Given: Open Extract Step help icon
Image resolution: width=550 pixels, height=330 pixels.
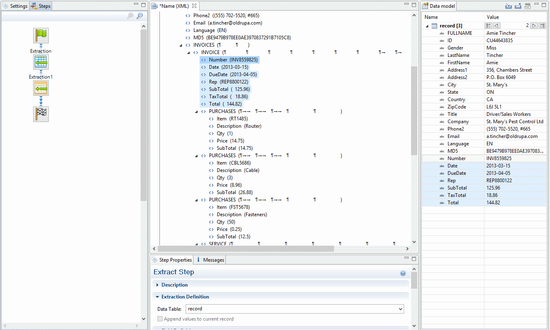Looking at the screenshot, I should click(403, 273).
